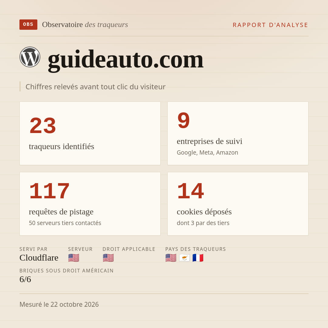Click the PAYS DES TRAQUEURS label
Image resolution: width=328 pixels, height=328 pixels.
tap(196, 249)
